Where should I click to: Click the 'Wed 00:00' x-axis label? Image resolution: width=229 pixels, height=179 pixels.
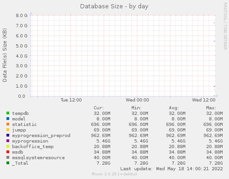(137, 100)
